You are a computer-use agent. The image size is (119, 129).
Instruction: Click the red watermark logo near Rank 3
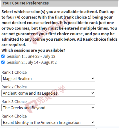point(31,106)
